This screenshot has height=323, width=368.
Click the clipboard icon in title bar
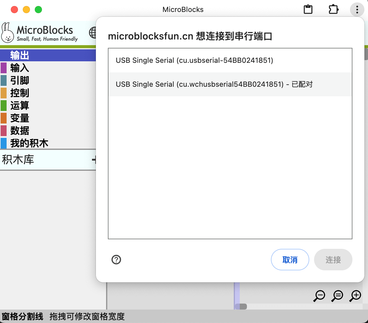(x=308, y=10)
